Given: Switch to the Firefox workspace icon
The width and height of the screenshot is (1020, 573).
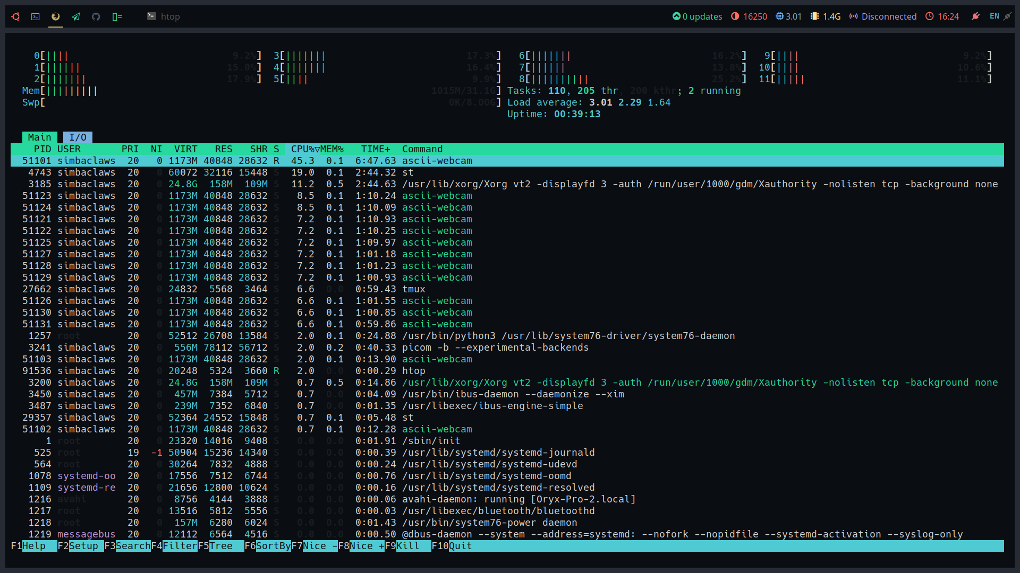Looking at the screenshot, I should (56, 16).
